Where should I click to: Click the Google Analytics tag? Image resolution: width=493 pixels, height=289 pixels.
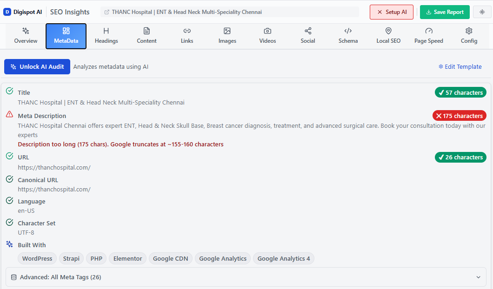(x=223, y=258)
